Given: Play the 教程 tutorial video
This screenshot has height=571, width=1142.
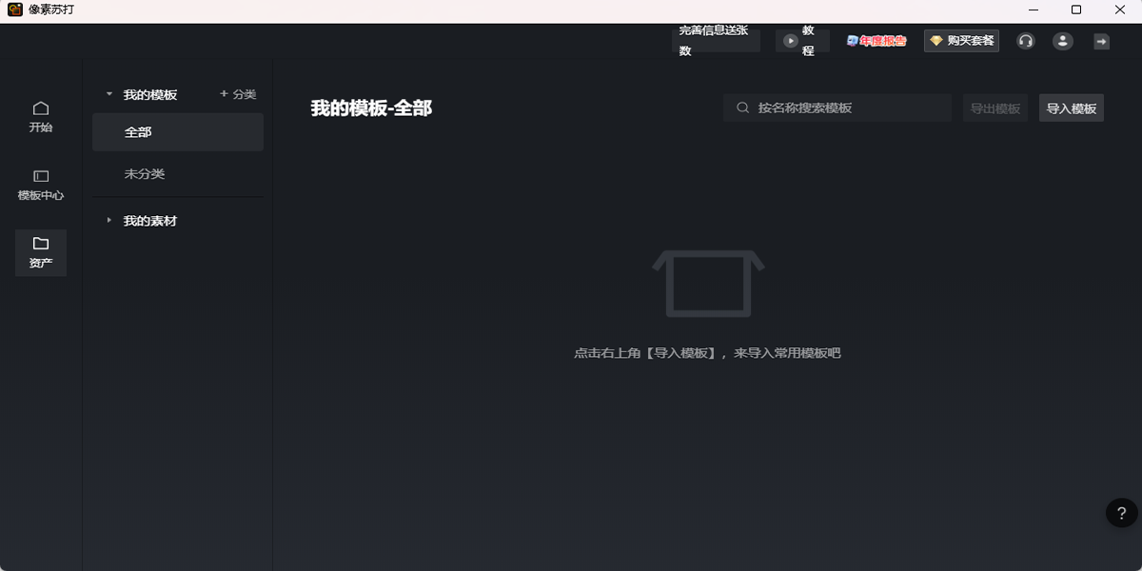Looking at the screenshot, I should tap(801, 41).
